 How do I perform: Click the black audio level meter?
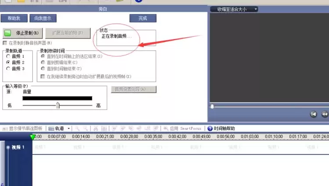coord(57,98)
